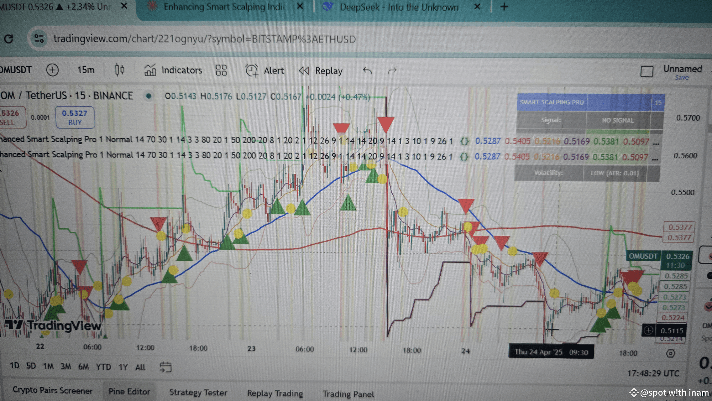712x401 pixels.
Task: Select the 6M date range
Action: coord(84,366)
